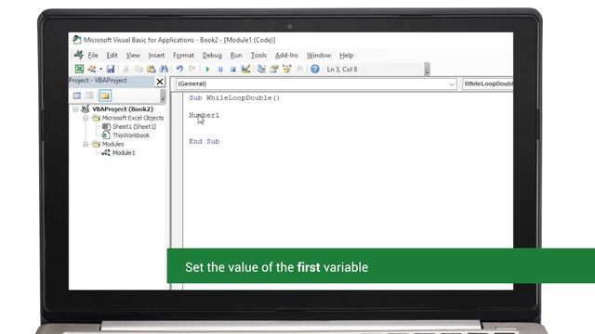Open the Debug menu

click(212, 56)
